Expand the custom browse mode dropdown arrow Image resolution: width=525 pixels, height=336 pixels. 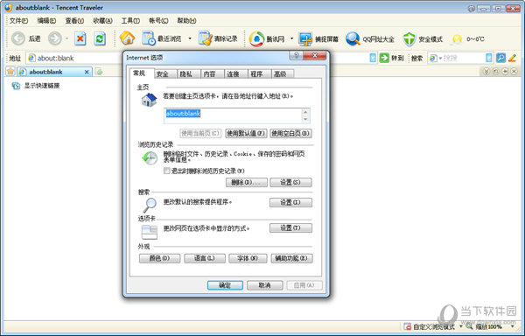click(461, 326)
